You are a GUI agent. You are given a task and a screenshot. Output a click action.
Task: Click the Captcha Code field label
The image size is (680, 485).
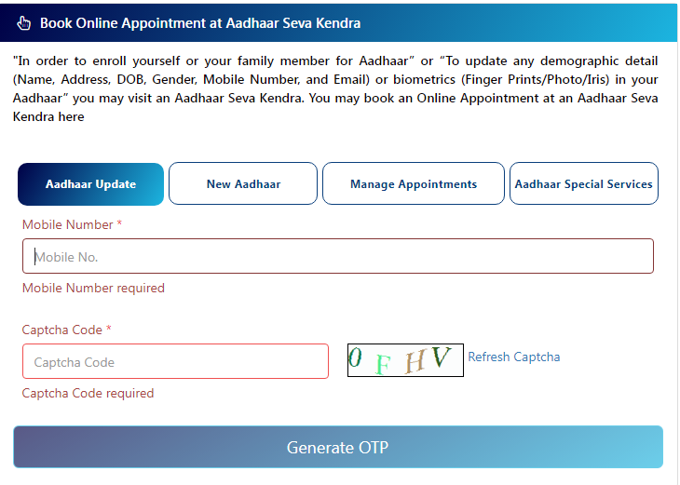pos(61,330)
